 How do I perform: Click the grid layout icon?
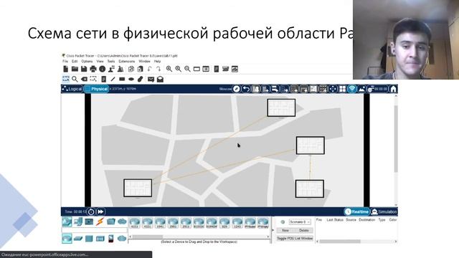342,89
